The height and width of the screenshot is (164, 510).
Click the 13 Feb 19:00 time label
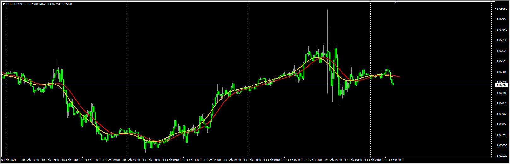(x=232, y=160)
